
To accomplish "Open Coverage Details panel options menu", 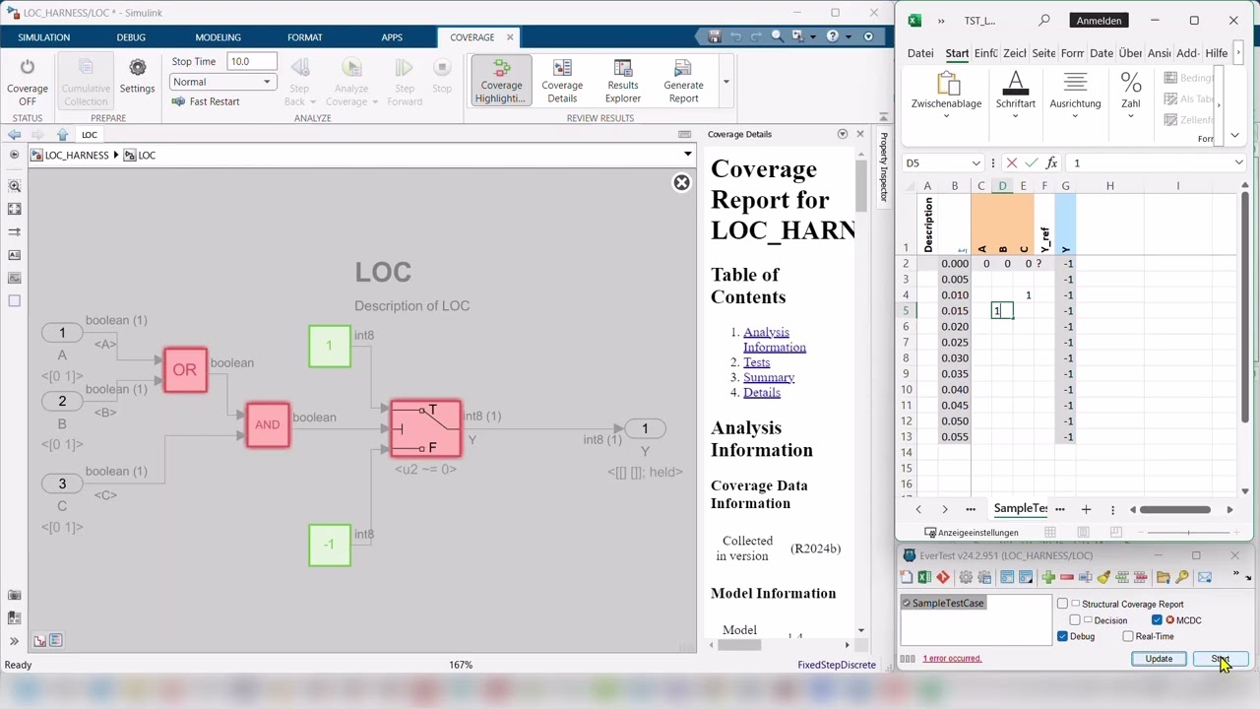I will (x=842, y=134).
